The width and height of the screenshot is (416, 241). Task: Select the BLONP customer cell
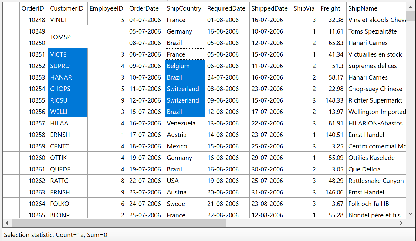pyautogui.click(x=68, y=214)
